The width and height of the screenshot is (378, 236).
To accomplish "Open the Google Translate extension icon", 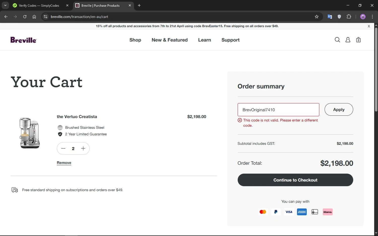I will click(330, 17).
